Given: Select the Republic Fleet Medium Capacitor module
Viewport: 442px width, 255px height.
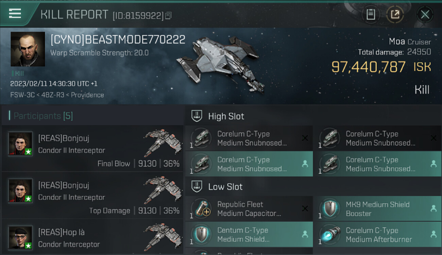Looking at the screenshot, I should [249, 209].
